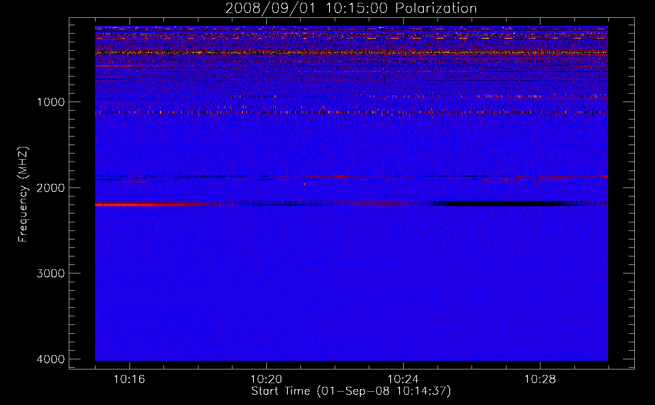Click the "Start Time (01-Sep-08 10:14:37)" axis label
The height and width of the screenshot is (405, 655).
tap(351, 391)
